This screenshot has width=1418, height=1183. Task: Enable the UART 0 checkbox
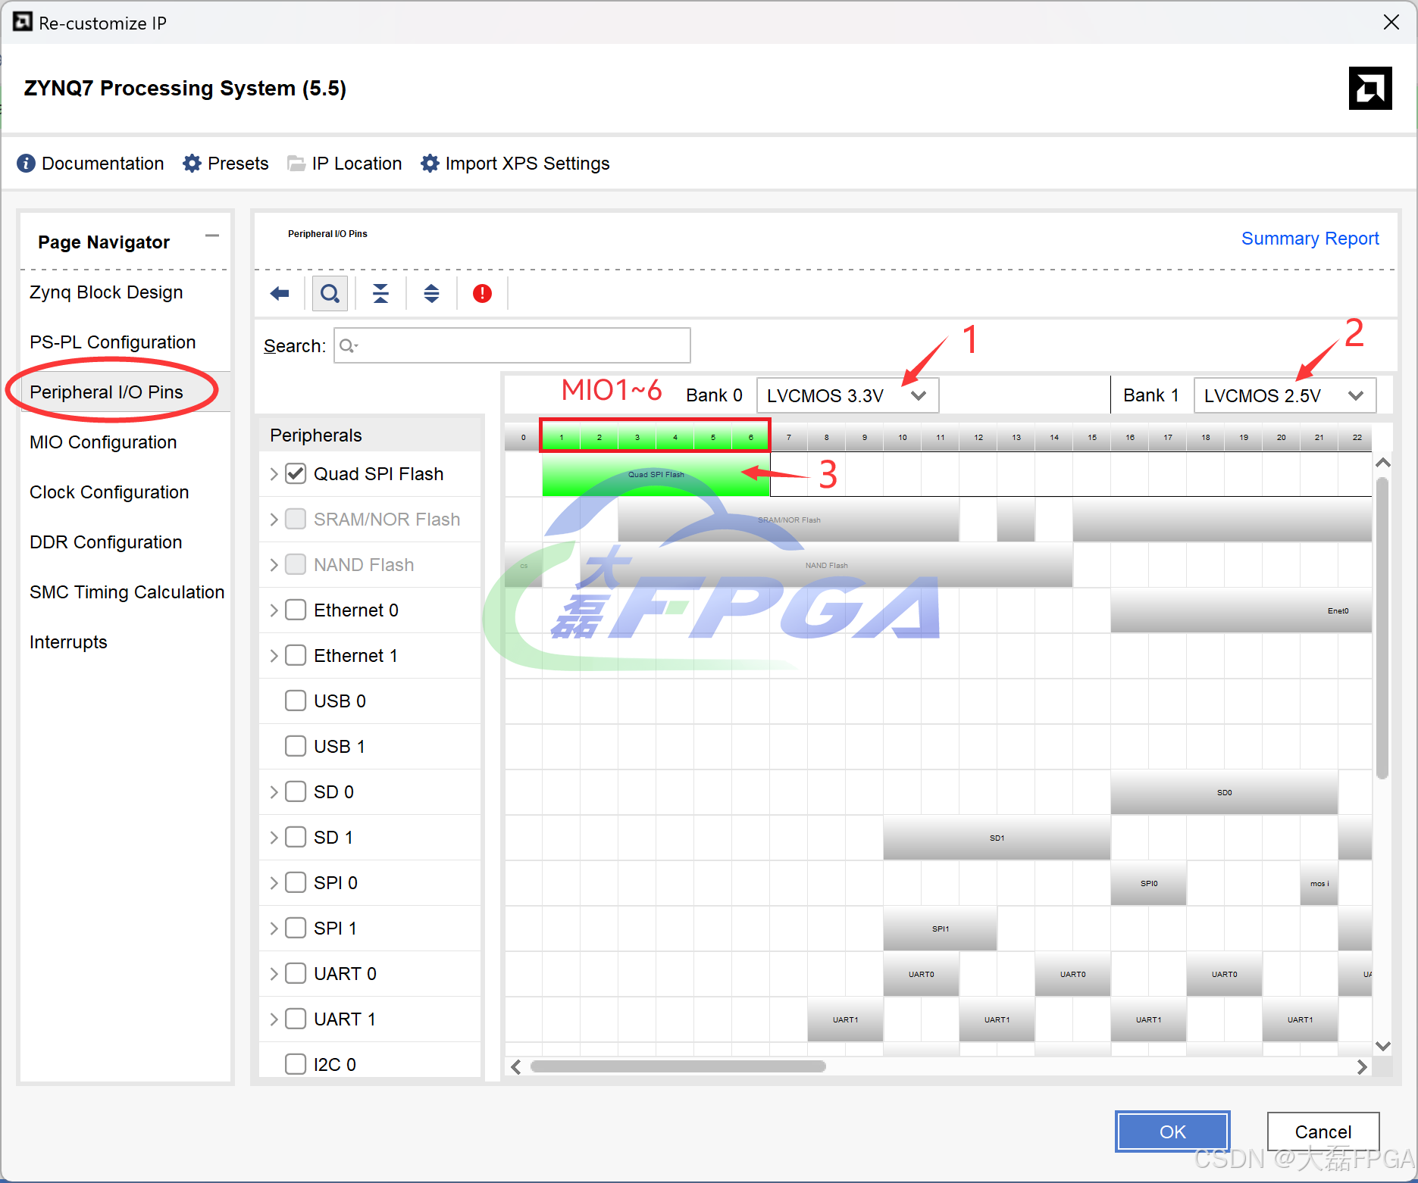tap(296, 974)
